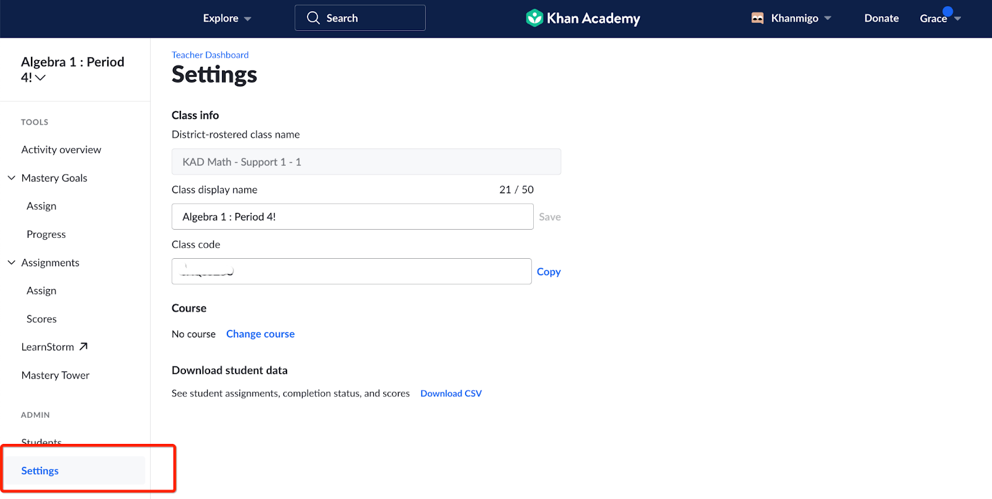Click Change course link
This screenshot has width=992, height=499.
click(260, 334)
